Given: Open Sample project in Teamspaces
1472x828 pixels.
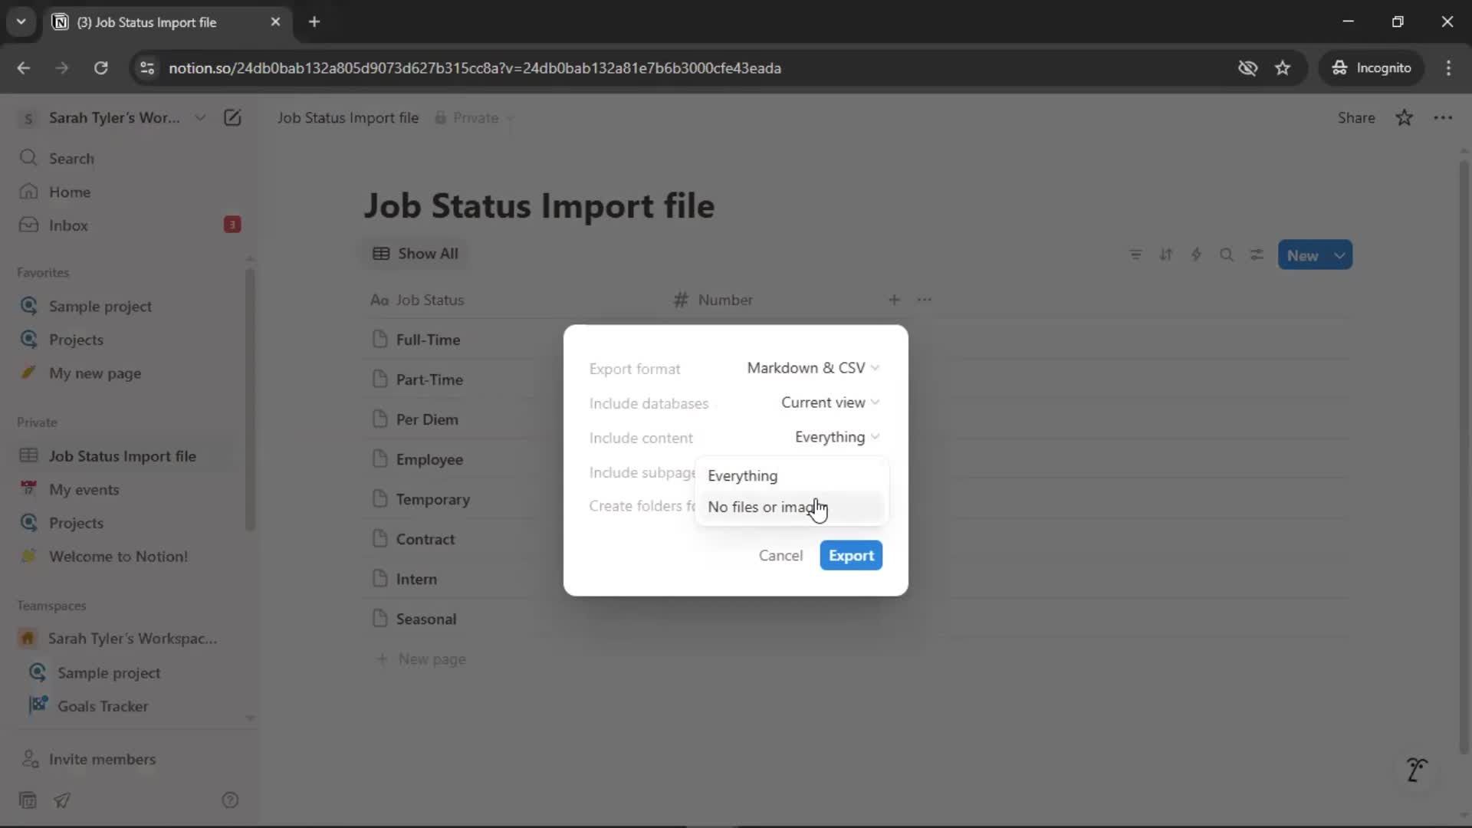Looking at the screenshot, I should (x=130, y=672).
